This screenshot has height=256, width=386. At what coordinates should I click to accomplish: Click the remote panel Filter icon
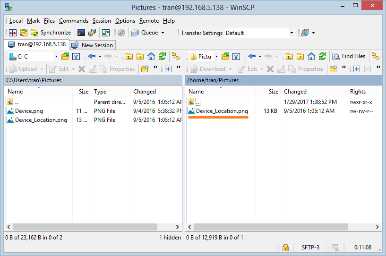[236, 57]
